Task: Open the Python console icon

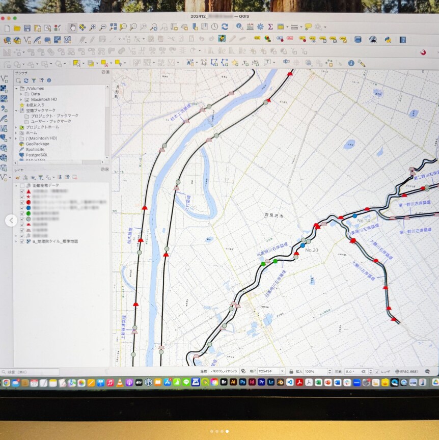Action: pyautogui.click(x=388, y=40)
